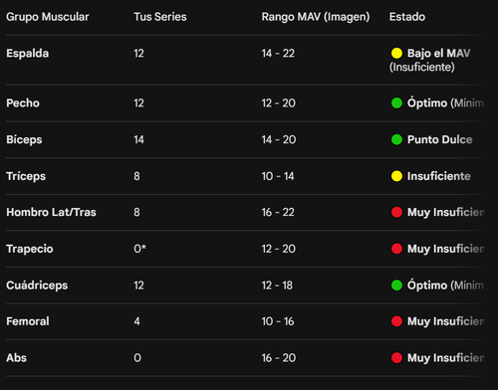Click the 0* series value for Trapecio
Image resolution: width=498 pixels, height=390 pixels.
point(139,249)
